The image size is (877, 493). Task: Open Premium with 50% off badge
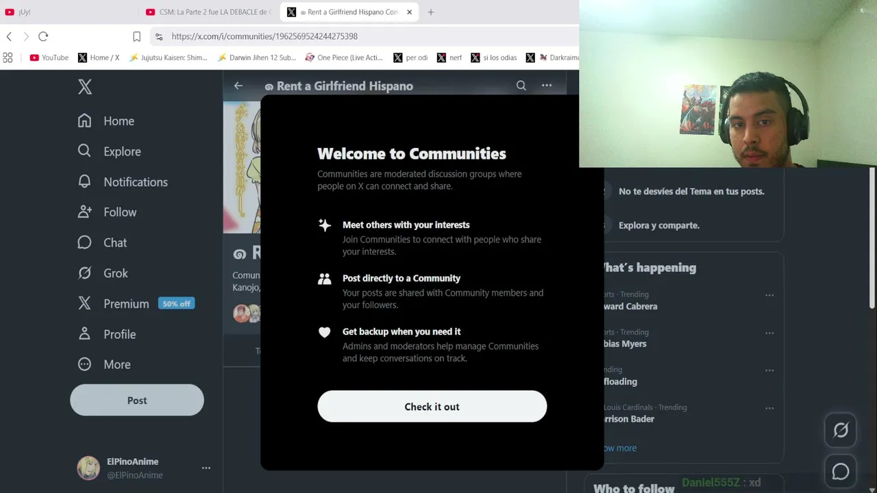[136, 303]
